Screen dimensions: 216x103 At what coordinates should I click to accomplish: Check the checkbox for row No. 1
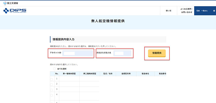coord(51,79)
